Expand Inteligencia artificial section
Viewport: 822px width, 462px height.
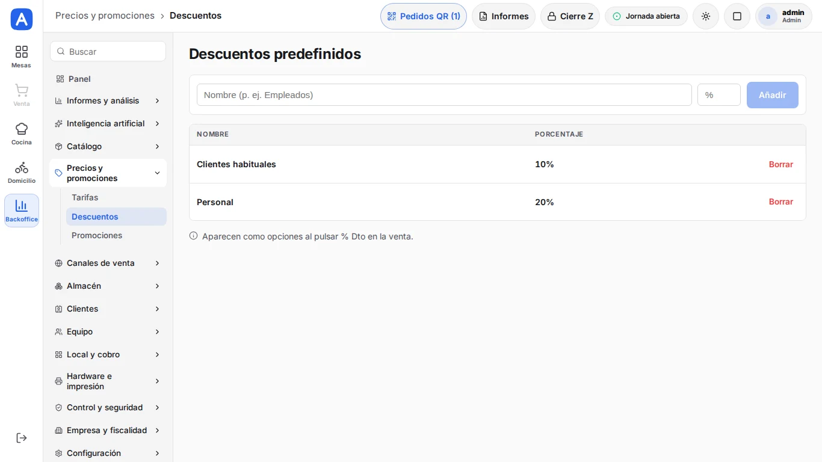(x=108, y=123)
